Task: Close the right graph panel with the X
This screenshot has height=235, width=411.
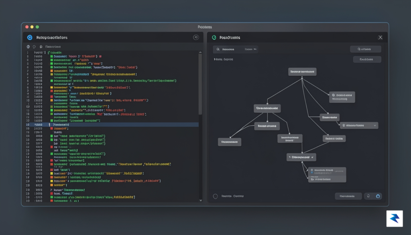Action: [380, 37]
